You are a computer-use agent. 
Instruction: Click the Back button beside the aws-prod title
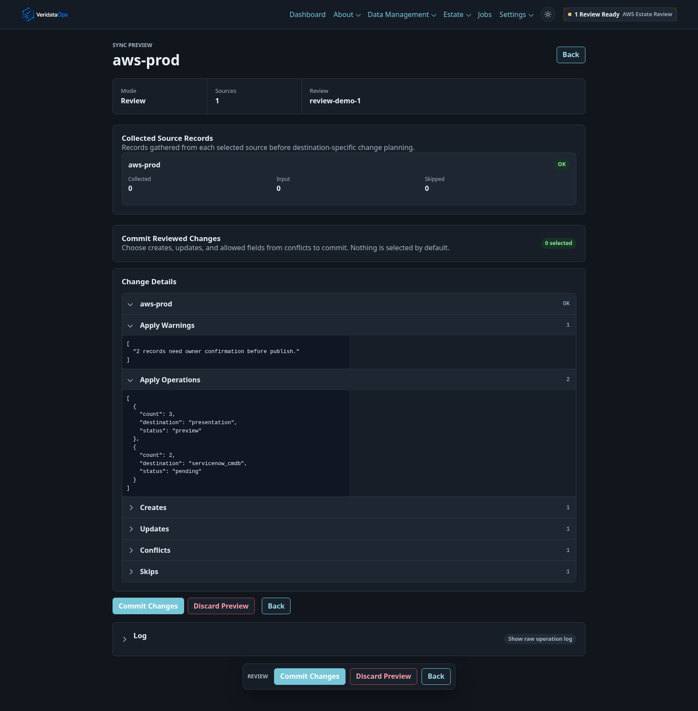point(571,55)
